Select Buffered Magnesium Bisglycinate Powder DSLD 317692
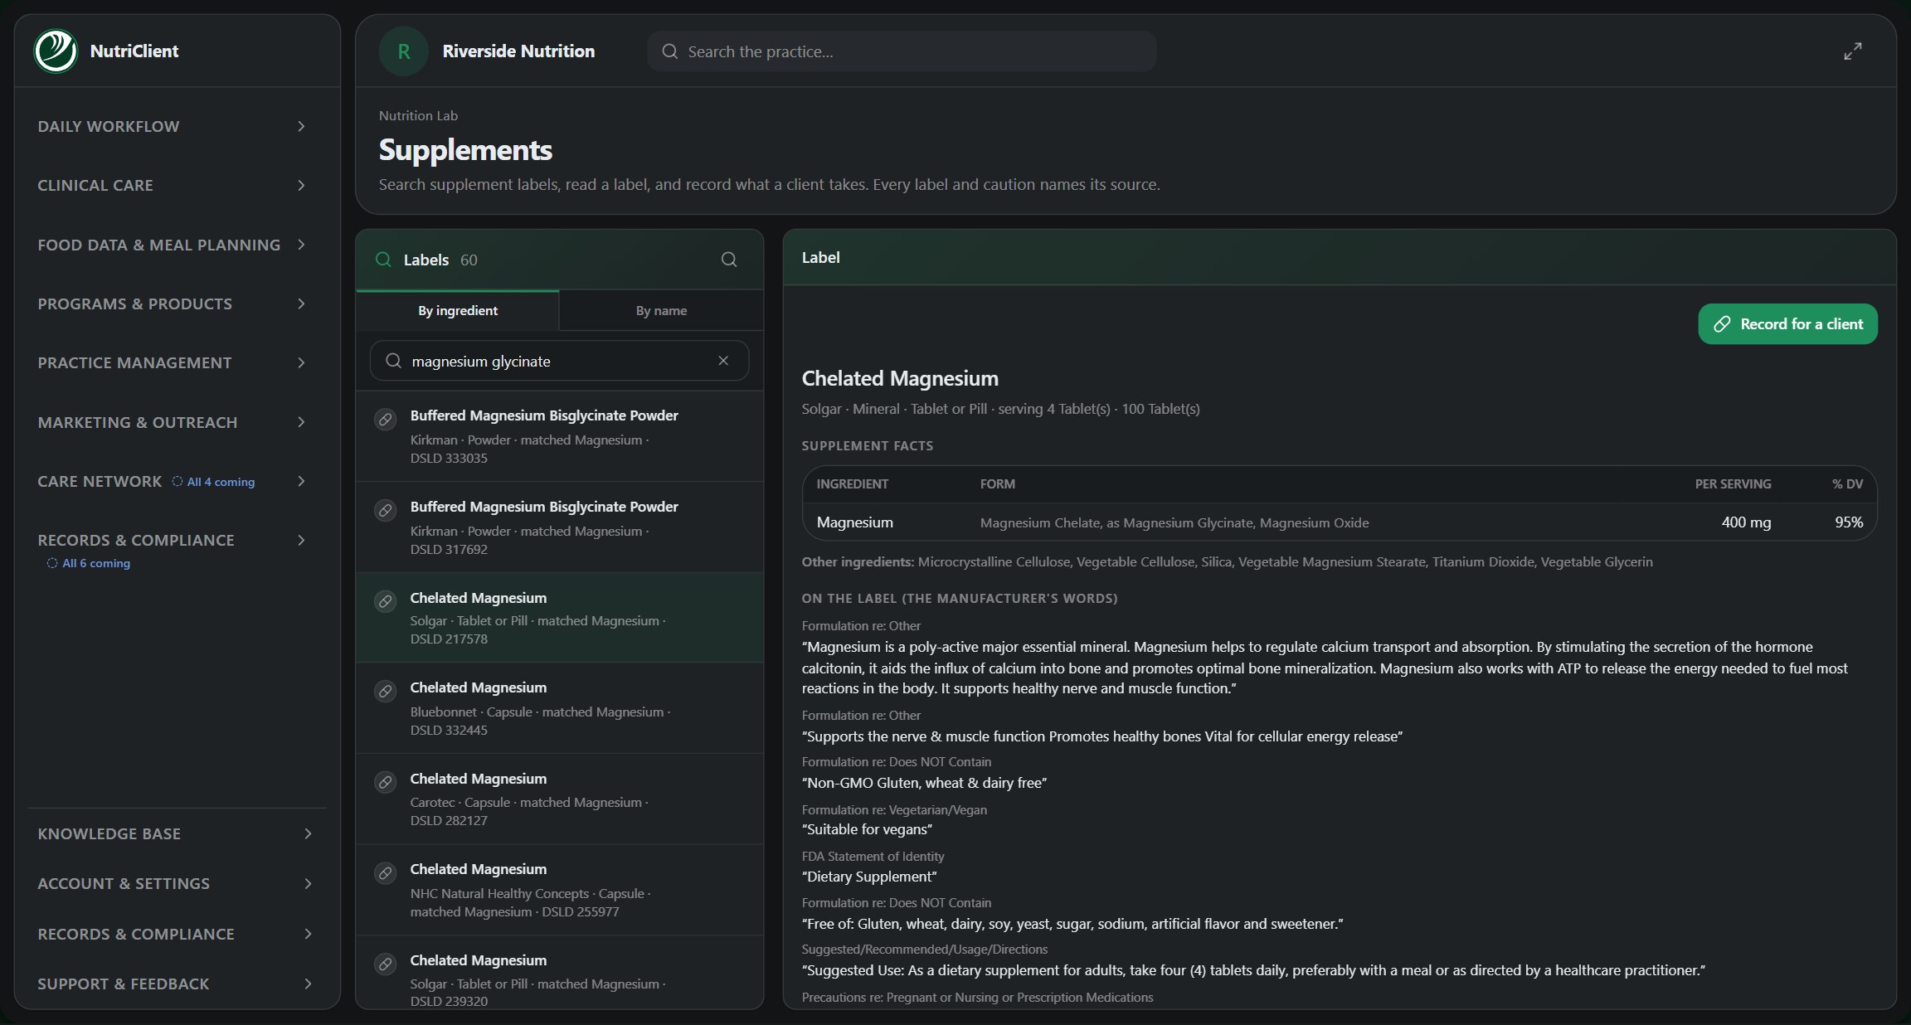Viewport: 1911px width, 1025px height. (x=559, y=527)
